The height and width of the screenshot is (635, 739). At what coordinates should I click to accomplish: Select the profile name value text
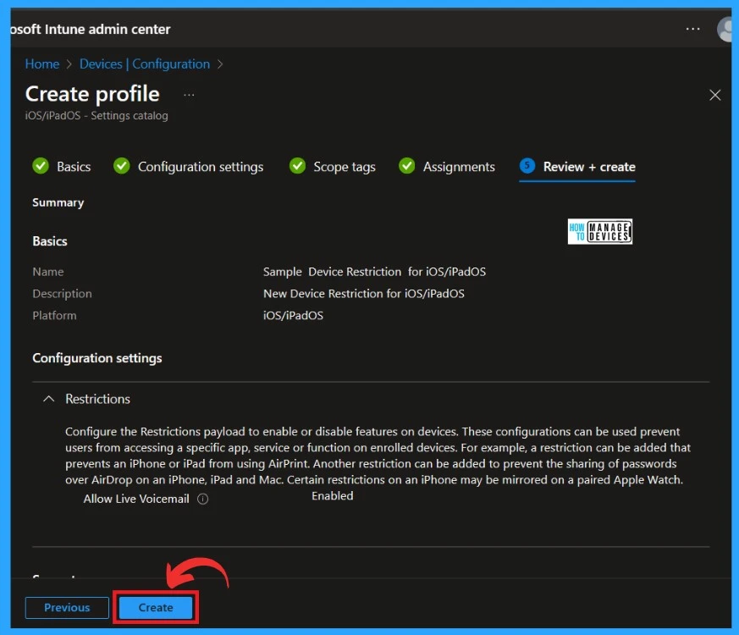374,272
